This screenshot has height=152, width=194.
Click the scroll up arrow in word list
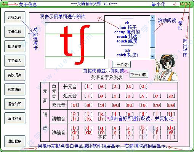[152, 18]
